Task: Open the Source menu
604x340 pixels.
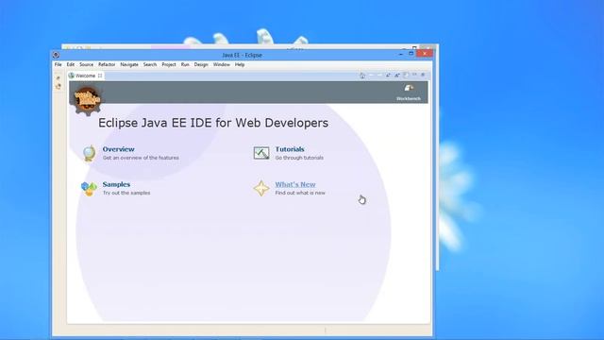Action: point(86,65)
